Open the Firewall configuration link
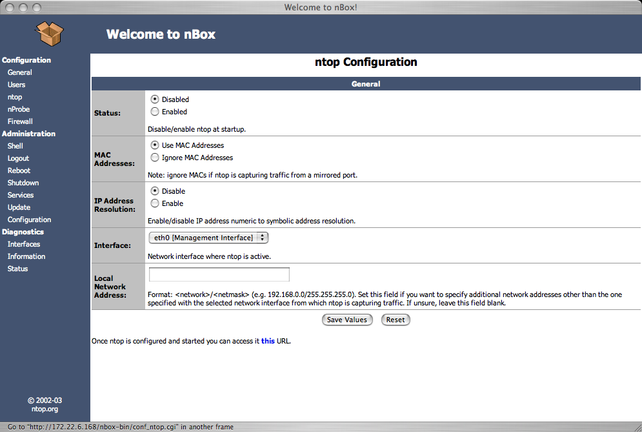This screenshot has width=642, height=432. (20, 121)
